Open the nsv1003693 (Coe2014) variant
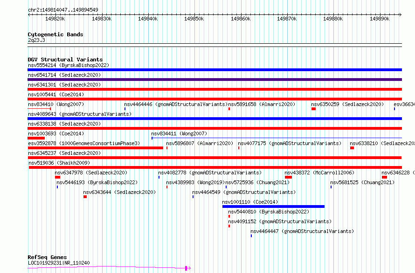Image resolution: width=415 pixels, height=273 pixels. point(56,133)
